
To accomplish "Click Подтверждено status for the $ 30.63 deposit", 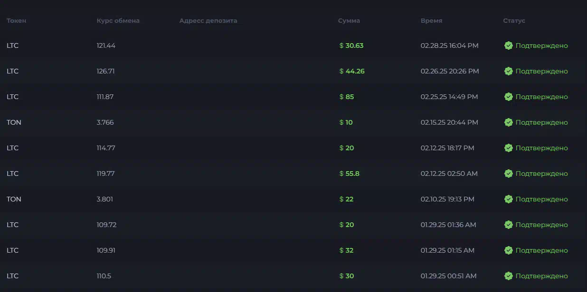I will click(541, 46).
